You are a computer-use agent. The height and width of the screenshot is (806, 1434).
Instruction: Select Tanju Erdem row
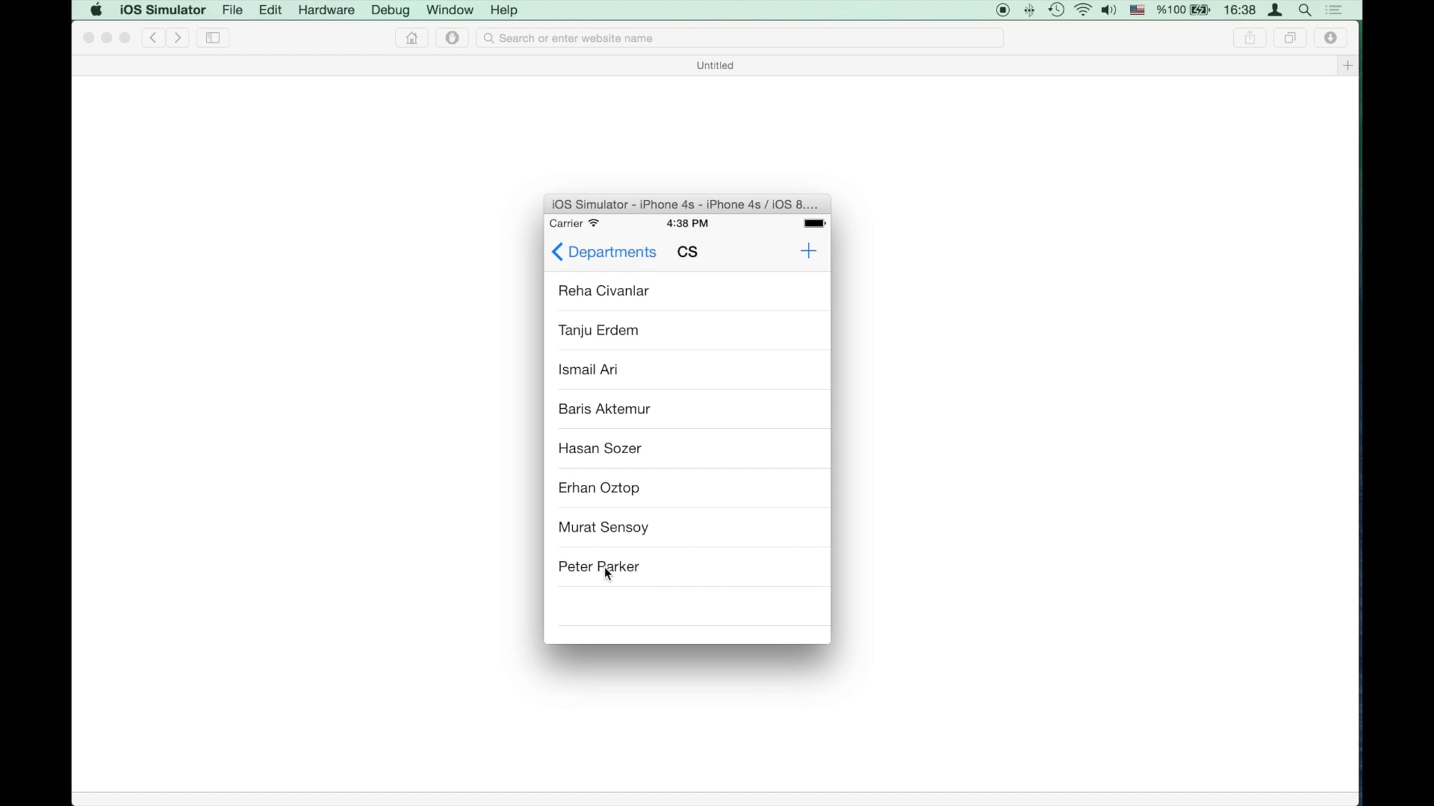tap(687, 330)
